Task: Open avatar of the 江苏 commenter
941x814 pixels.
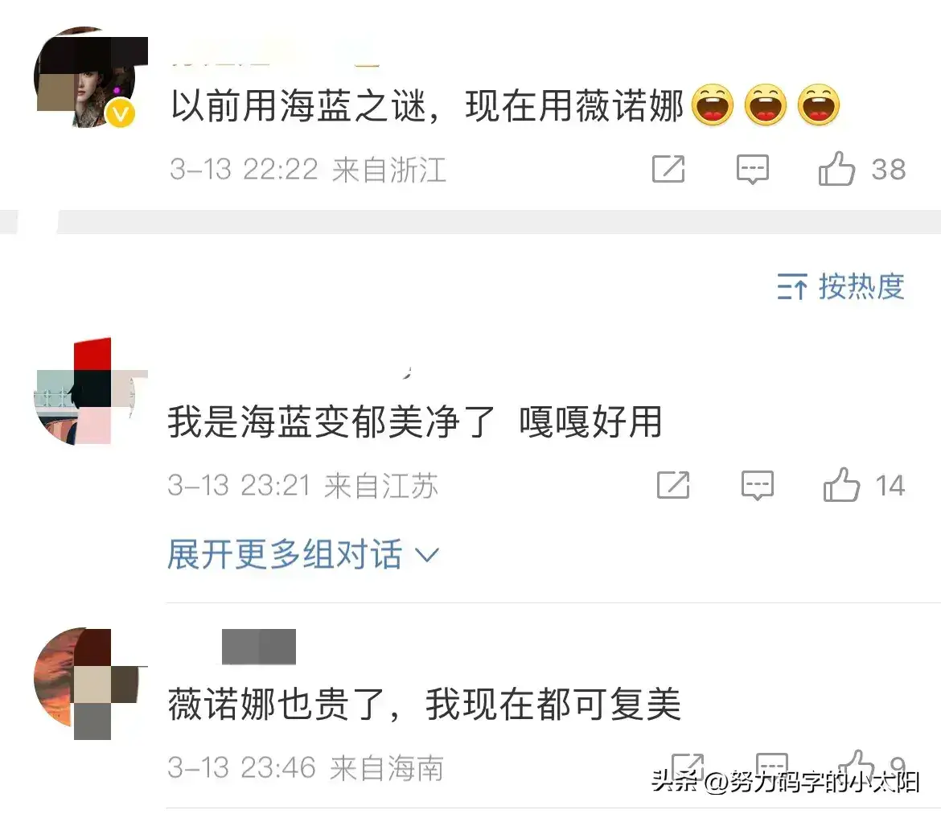Action: pos(84,393)
